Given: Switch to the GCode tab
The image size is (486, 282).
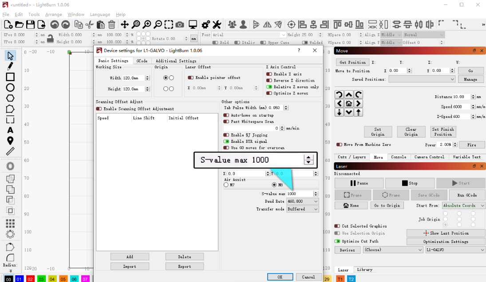Looking at the screenshot, I should coord(142,61).
